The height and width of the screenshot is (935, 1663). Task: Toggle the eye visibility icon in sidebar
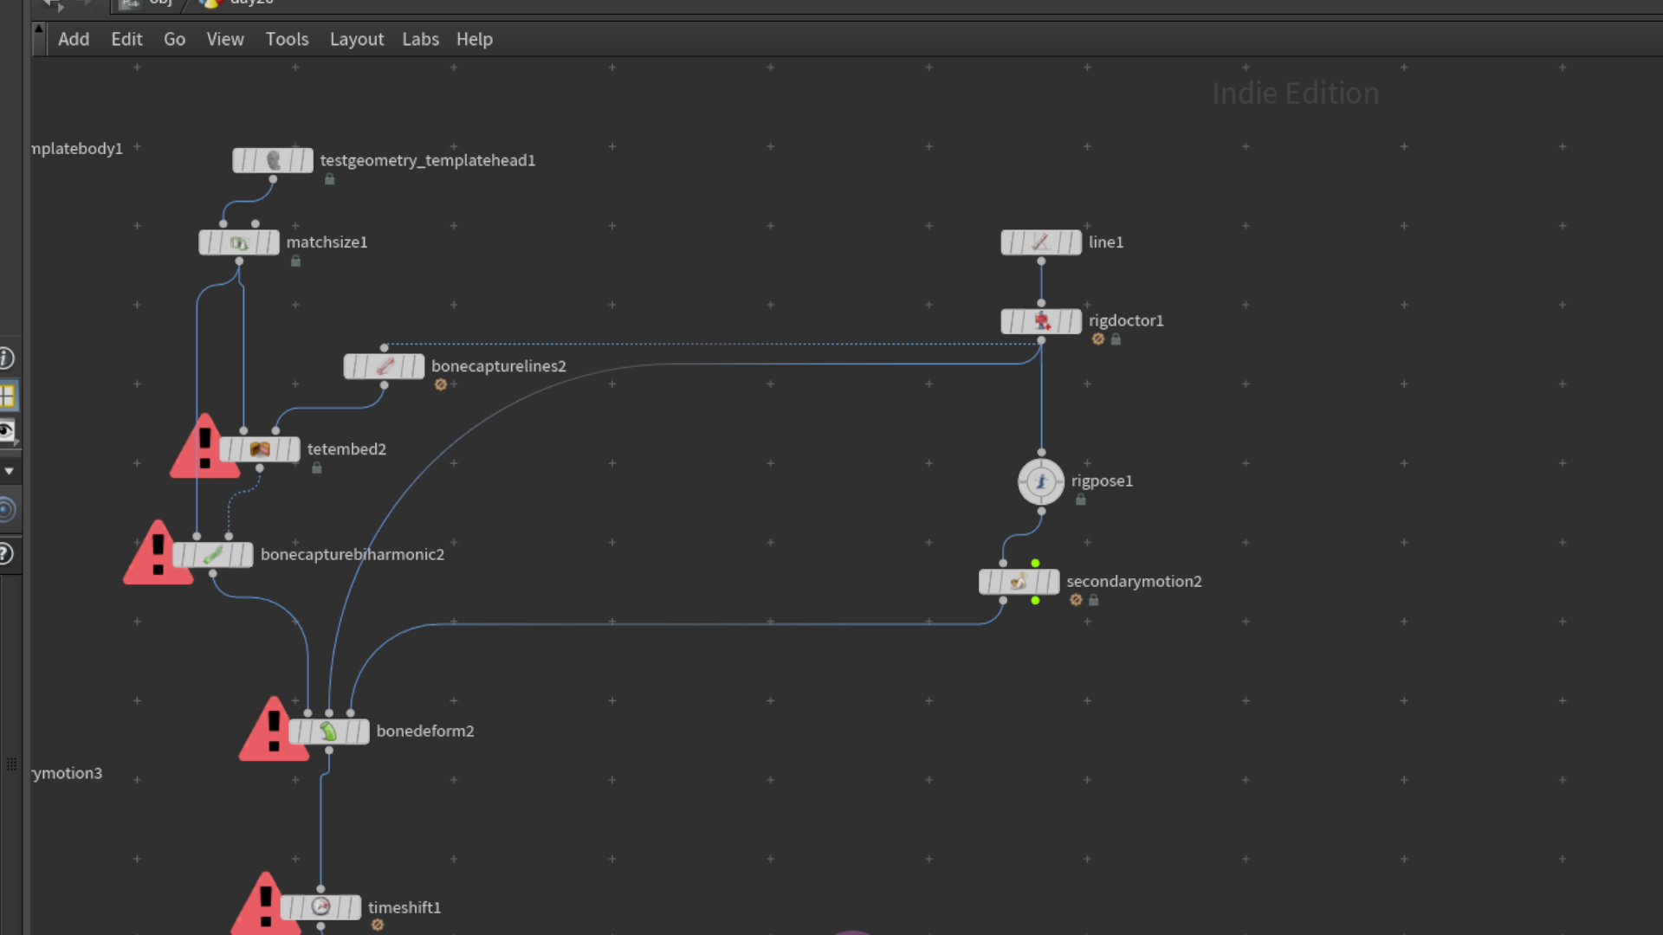[8, 431]
